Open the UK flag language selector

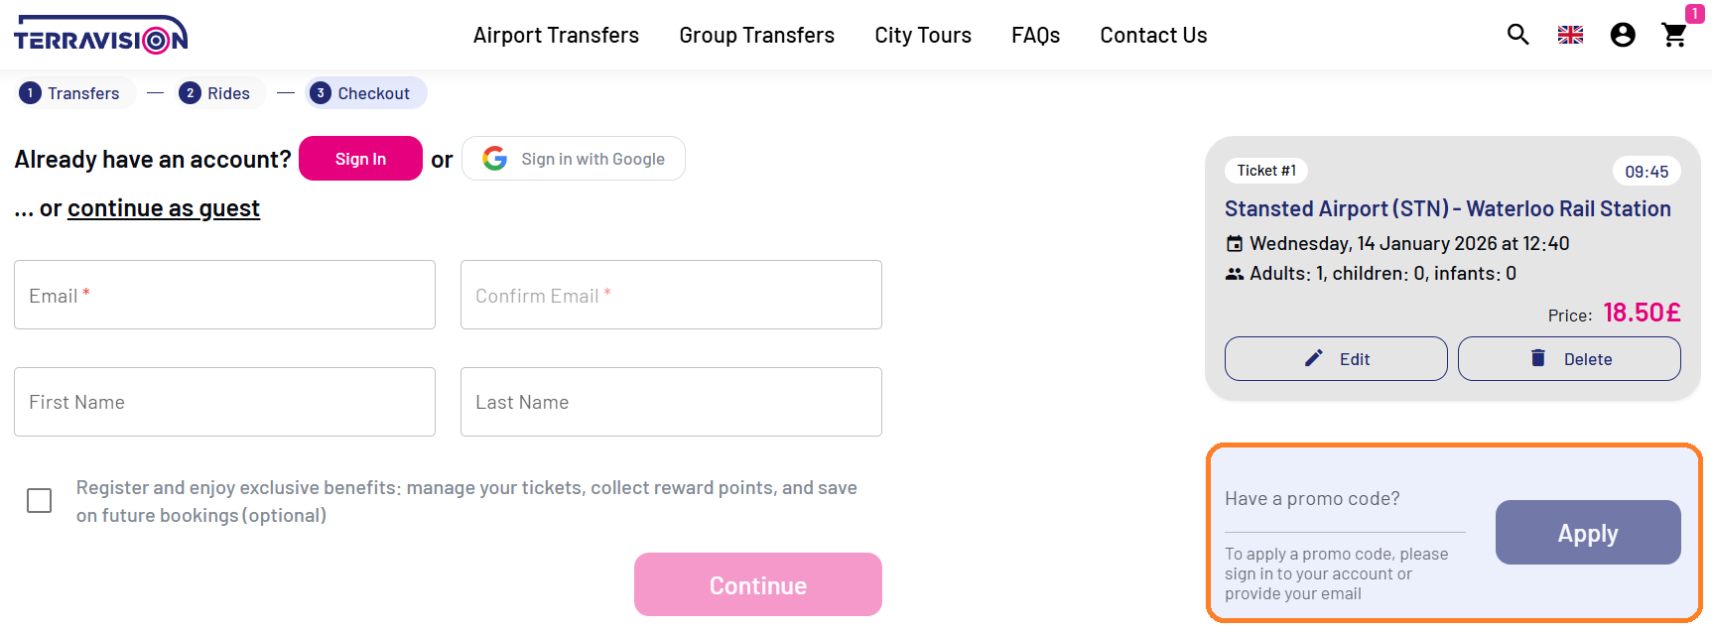click(x=1570, y=35)
